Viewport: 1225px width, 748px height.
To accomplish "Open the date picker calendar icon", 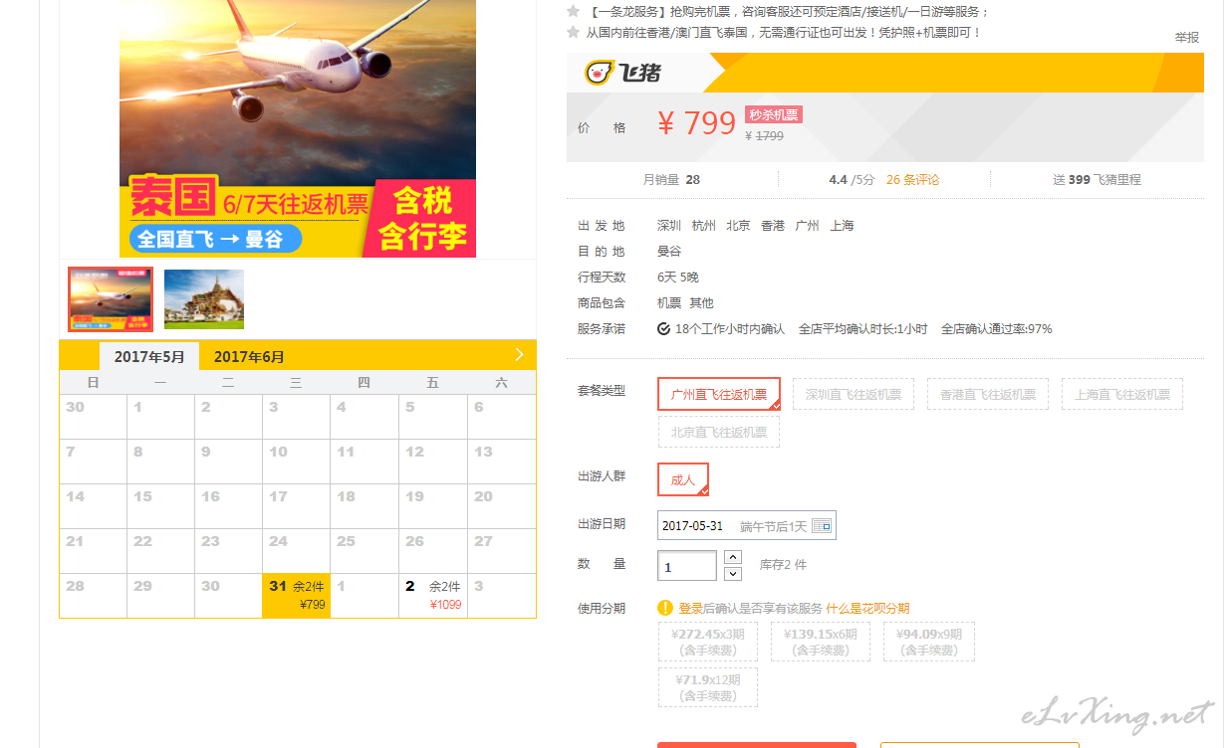I will pos(822,525).
